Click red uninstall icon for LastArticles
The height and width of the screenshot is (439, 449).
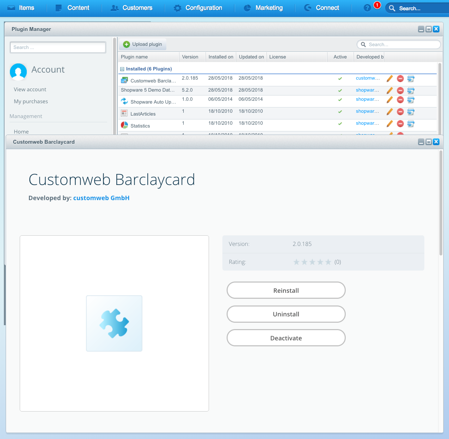click(400, 112)
